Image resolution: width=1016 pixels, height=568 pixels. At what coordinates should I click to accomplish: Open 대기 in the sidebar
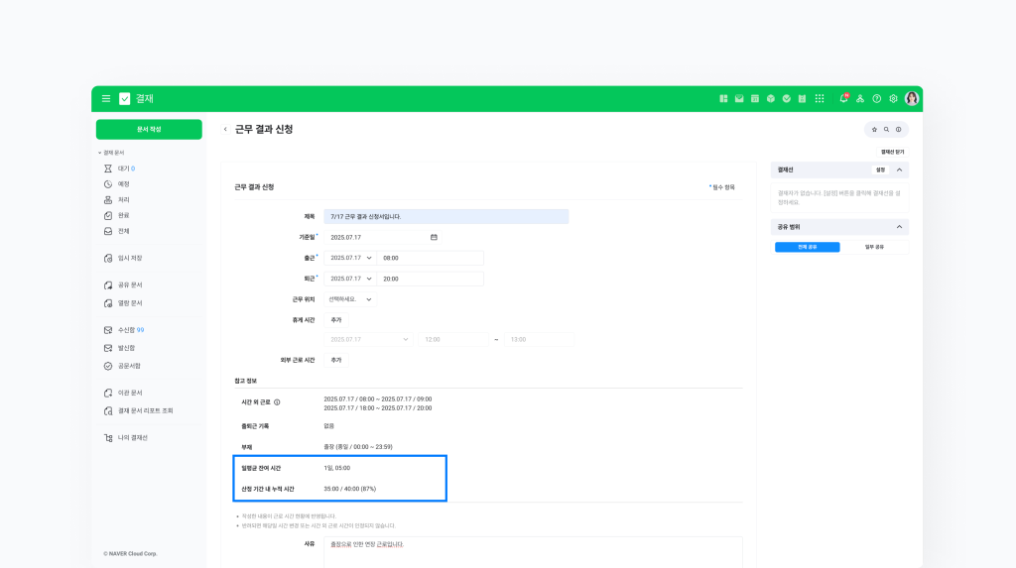[123, 169]
